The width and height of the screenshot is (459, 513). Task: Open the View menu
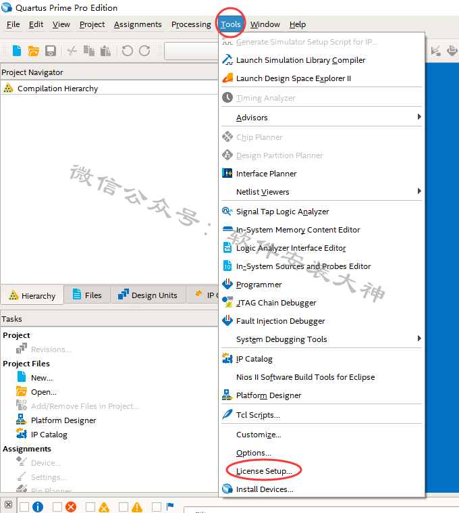[x=61, y=24]
